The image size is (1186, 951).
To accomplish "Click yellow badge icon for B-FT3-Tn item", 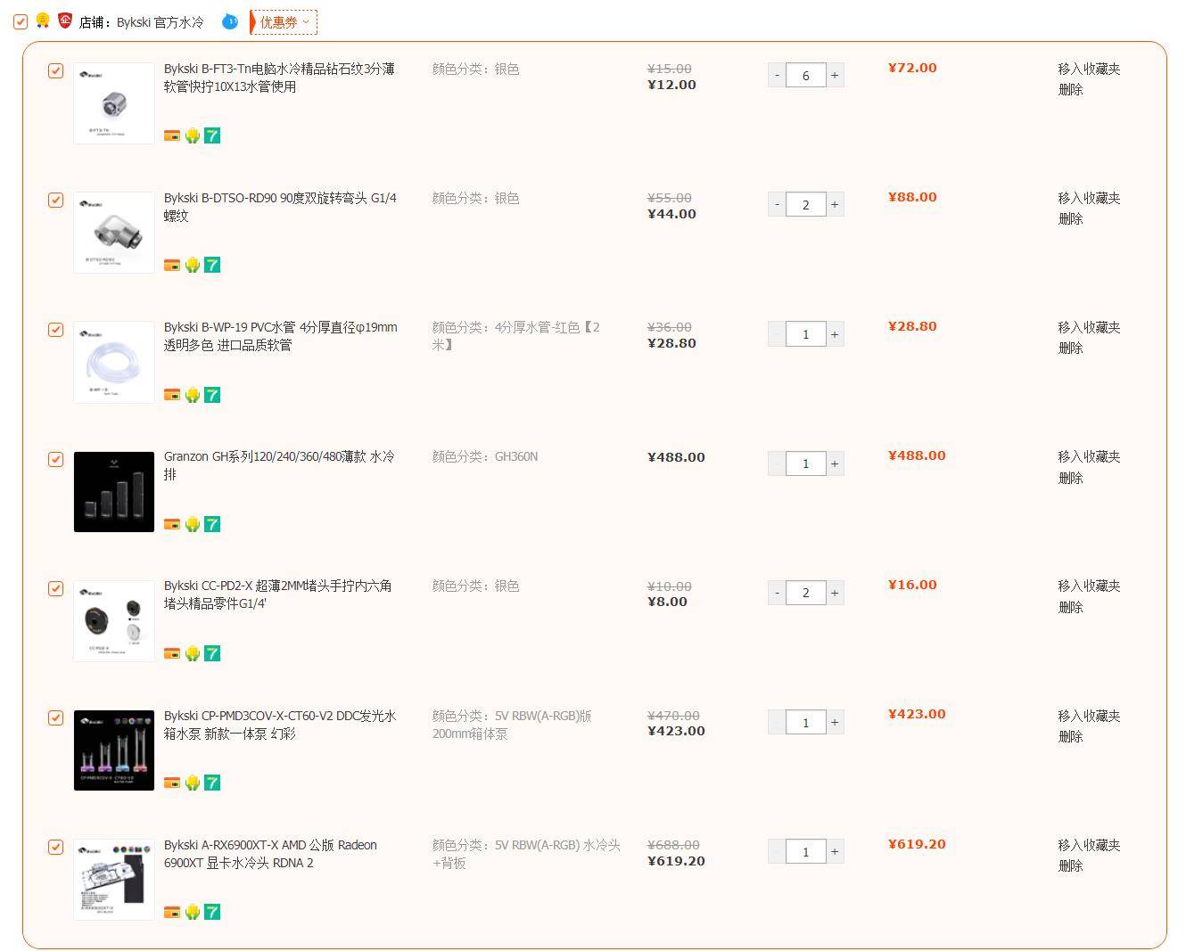I will pyautogui.click(x=192, y=135).
